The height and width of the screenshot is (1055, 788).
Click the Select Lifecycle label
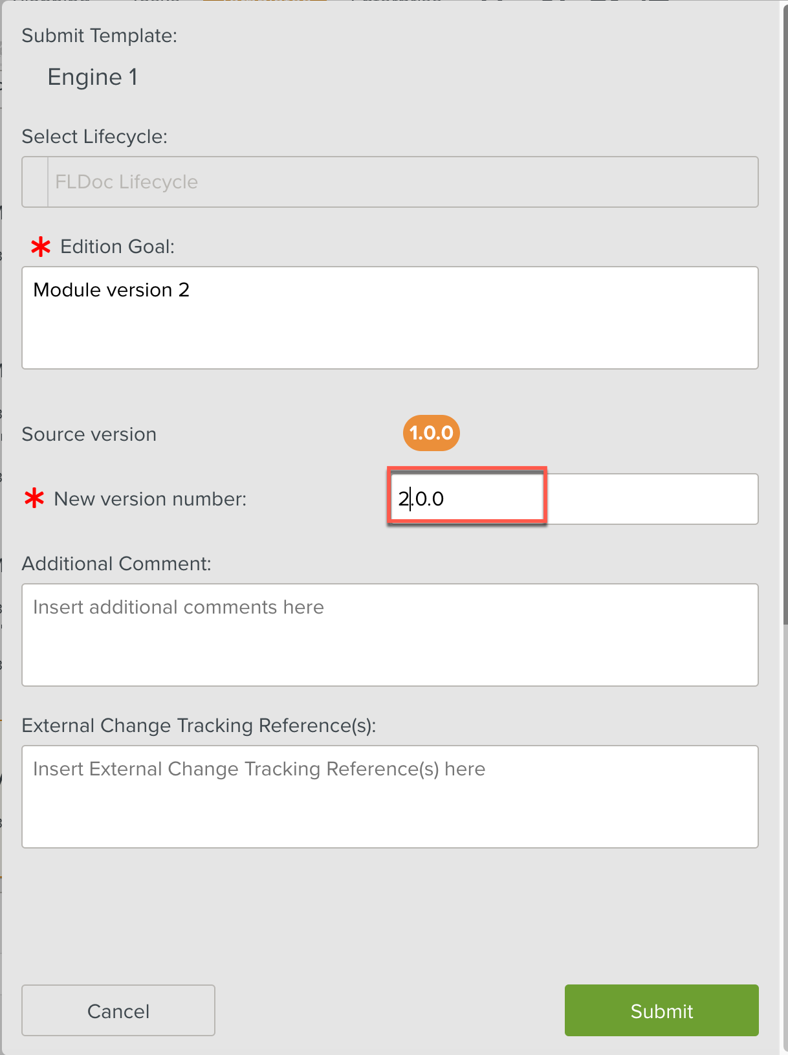tap(94, 137)
